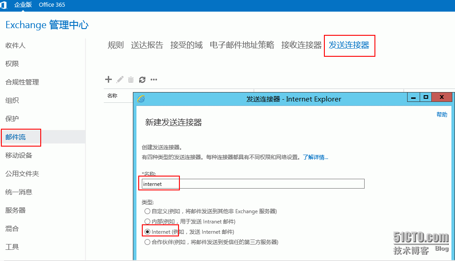455x261 pixels.
Task: Open the 送达报告 tab
Action: [x=147, y=45]
